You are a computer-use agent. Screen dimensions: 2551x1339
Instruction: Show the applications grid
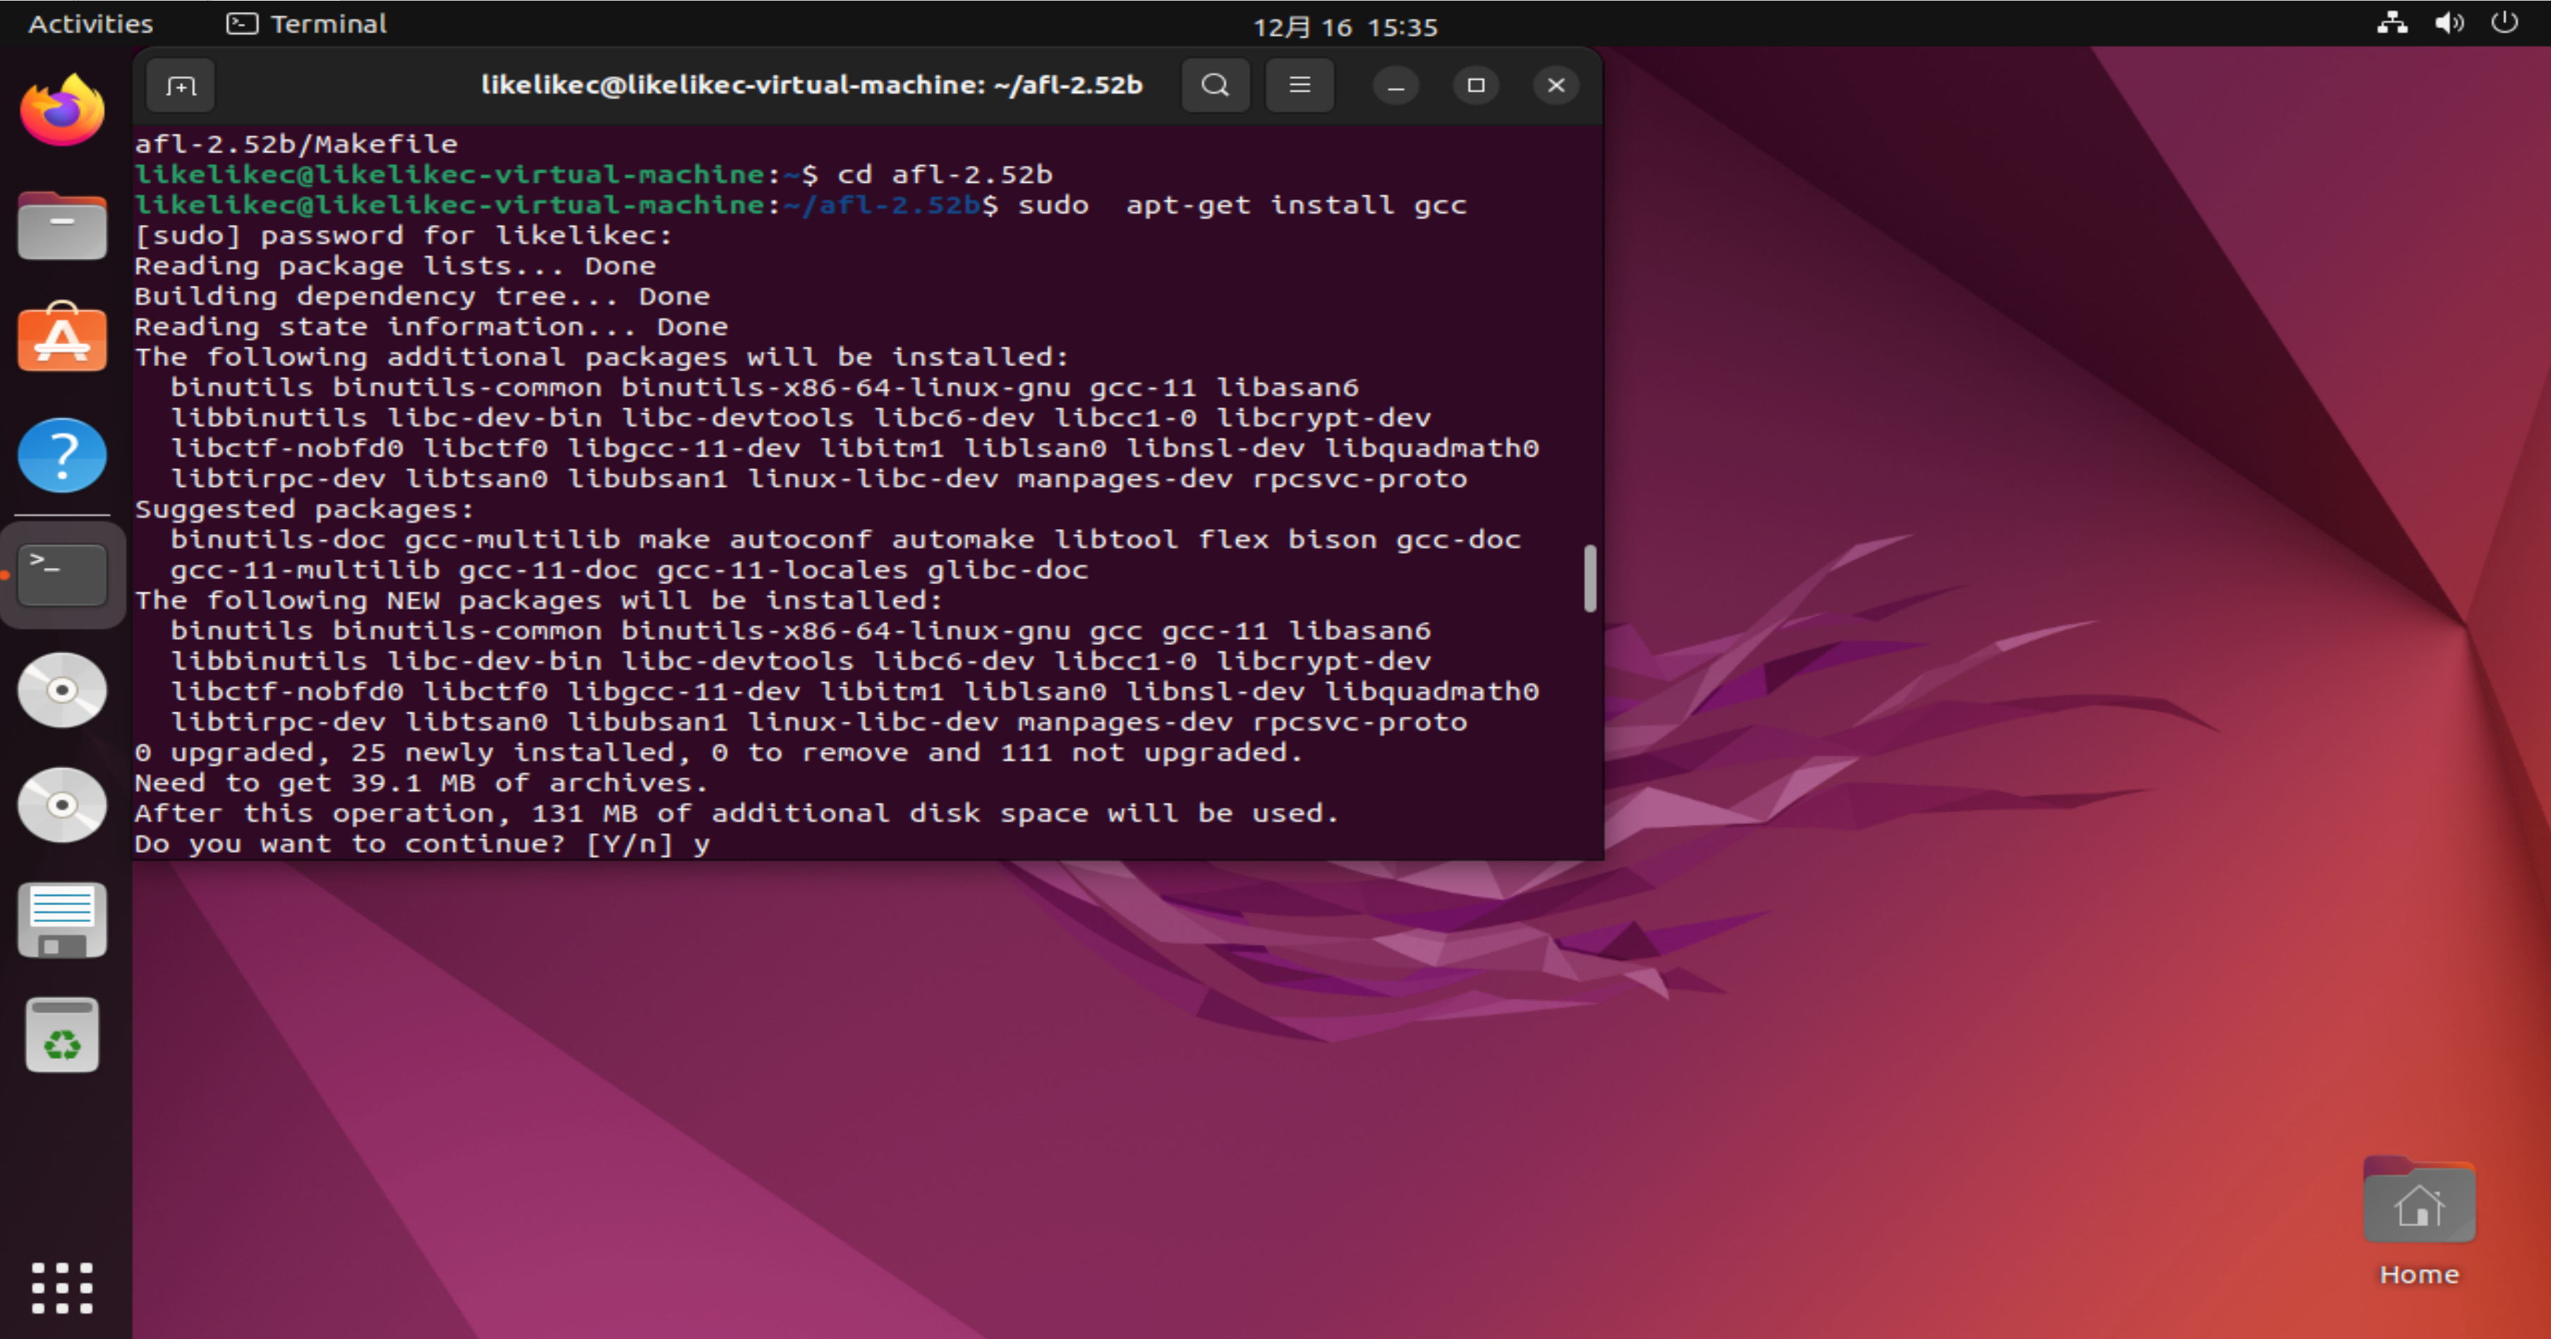62,1287
